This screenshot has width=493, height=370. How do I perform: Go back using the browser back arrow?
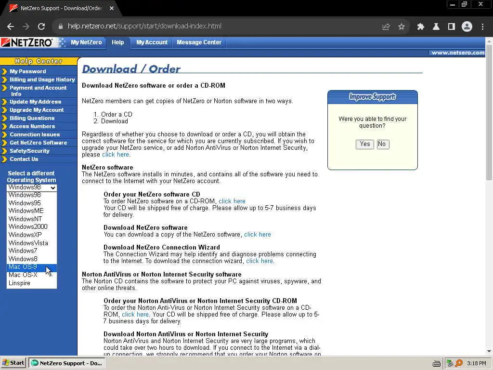pyautogui.click(x=11, y=26)
